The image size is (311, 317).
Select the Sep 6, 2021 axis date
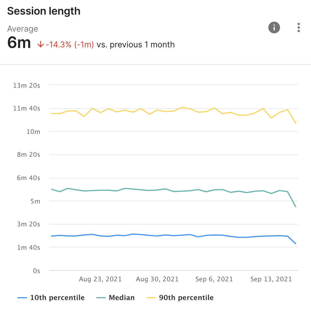point(214,279)
